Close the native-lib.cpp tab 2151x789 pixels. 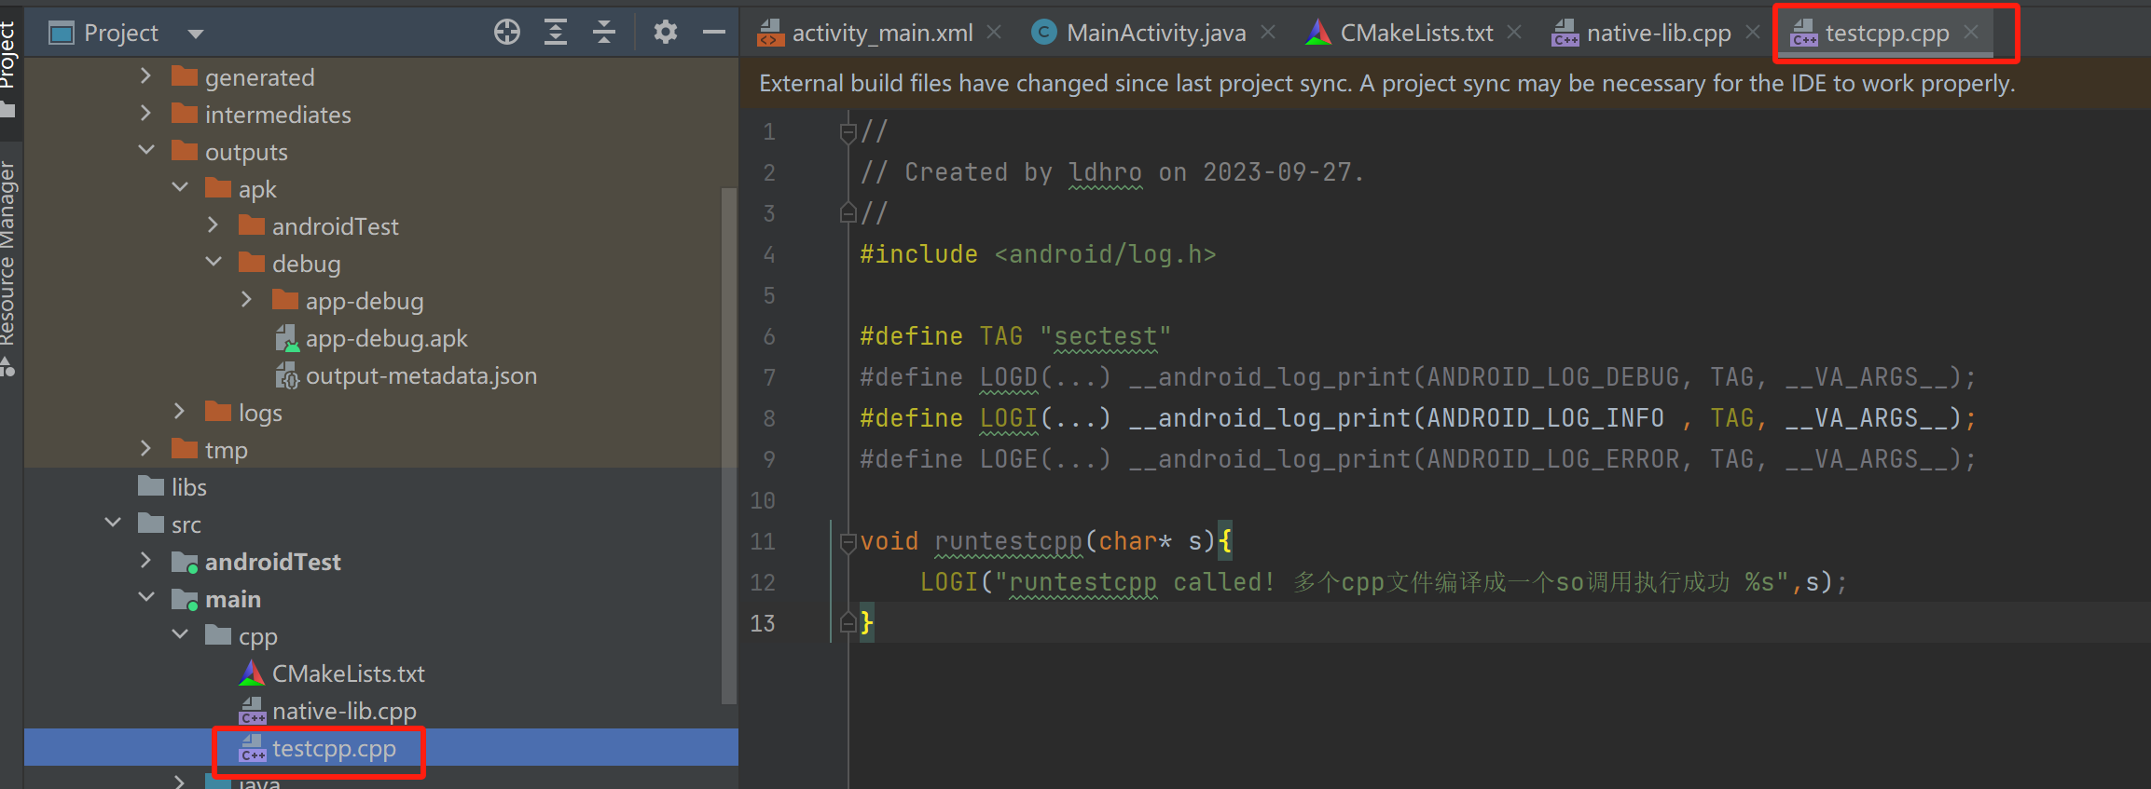(x=1753, y=33)
